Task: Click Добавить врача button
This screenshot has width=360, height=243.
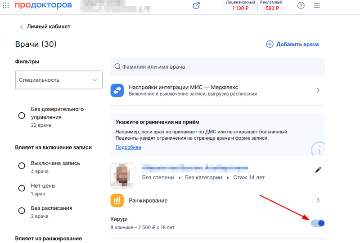Action: point(292,44)
